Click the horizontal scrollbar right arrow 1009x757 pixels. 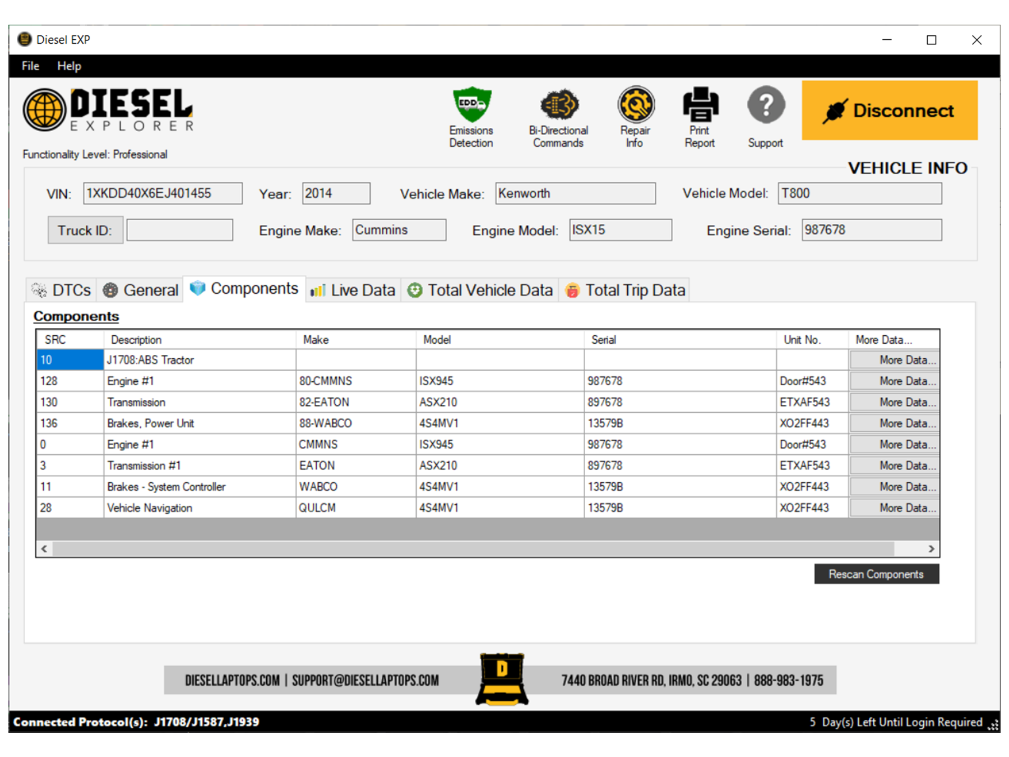(x=931, y=548)
